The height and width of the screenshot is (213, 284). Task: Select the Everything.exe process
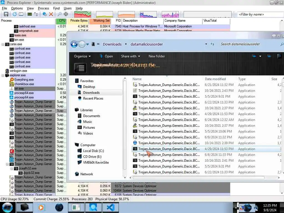pos(24,80)
